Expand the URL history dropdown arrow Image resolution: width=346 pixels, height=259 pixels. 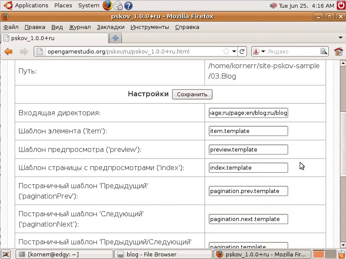coord(234,51)
